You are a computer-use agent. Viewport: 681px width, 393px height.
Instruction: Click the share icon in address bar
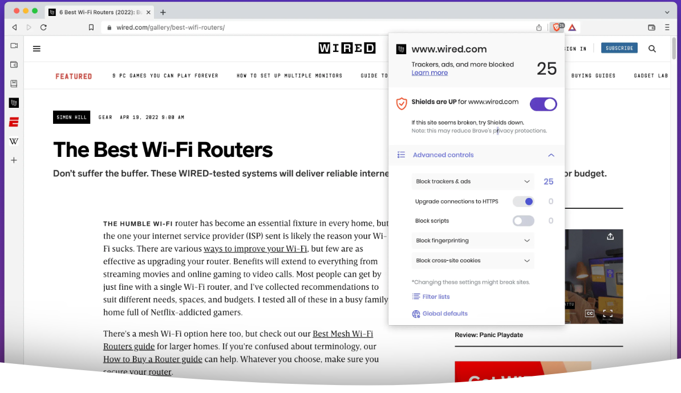(539, 27)
